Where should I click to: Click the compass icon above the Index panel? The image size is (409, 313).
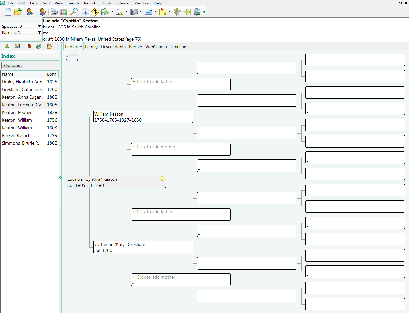point(38,47)
